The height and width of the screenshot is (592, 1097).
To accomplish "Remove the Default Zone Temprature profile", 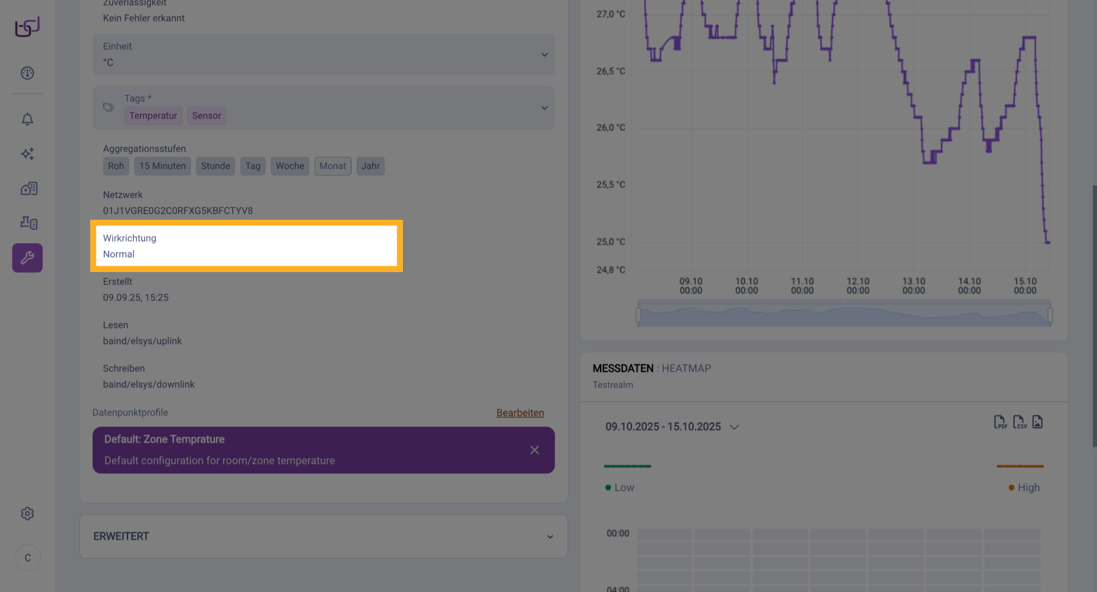I will click(x=534, y=450).
